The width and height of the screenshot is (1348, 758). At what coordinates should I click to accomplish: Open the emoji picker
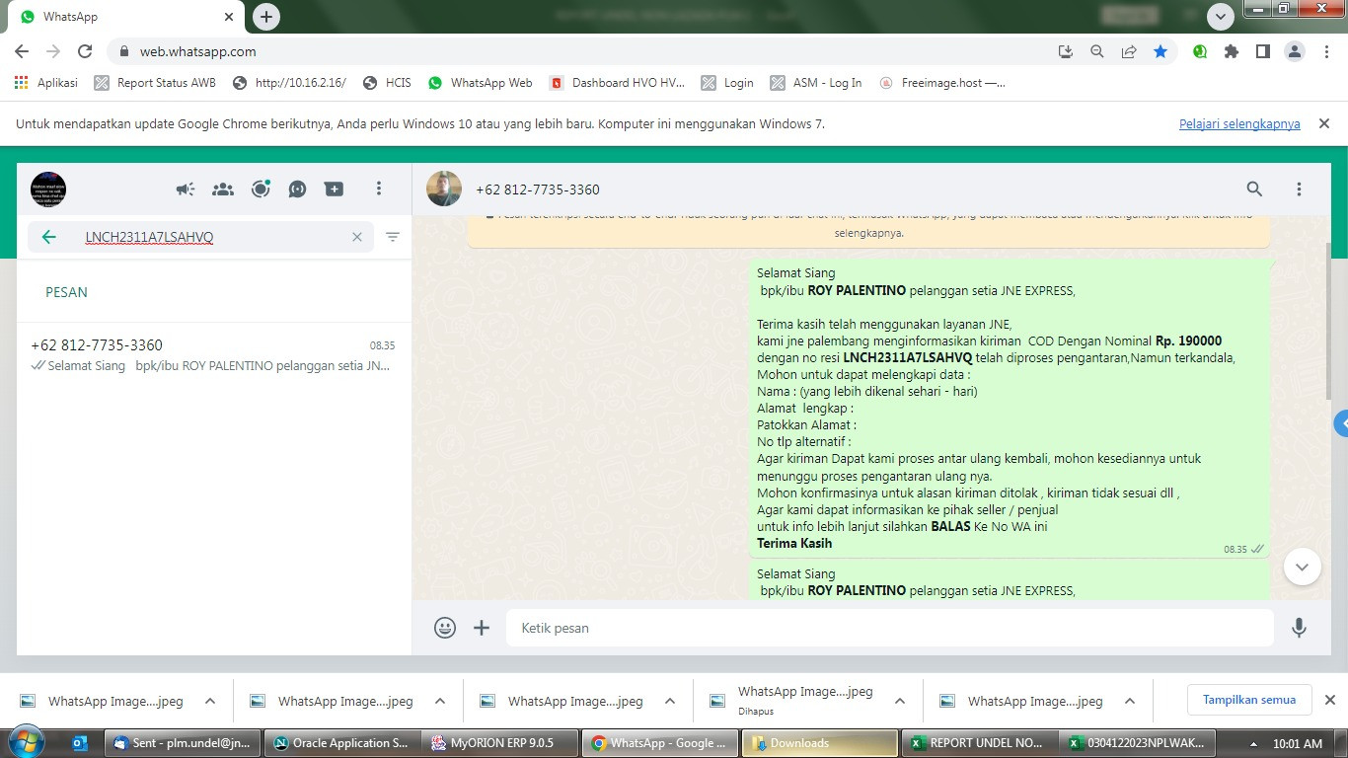(x=445, y=628)
